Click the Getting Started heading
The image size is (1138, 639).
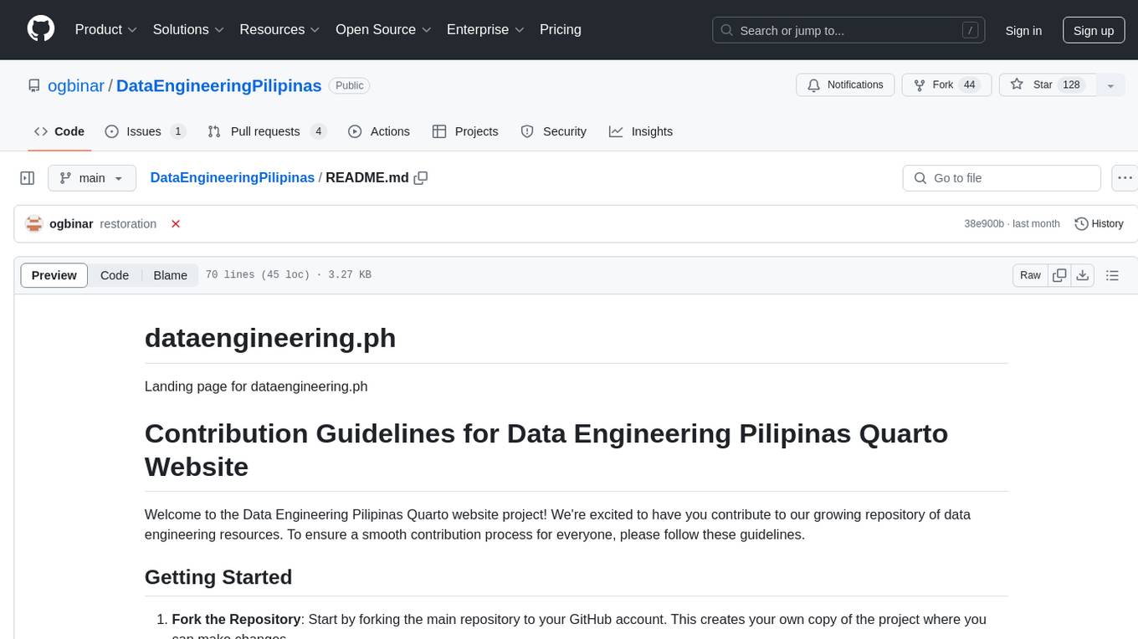pos(218,577)
